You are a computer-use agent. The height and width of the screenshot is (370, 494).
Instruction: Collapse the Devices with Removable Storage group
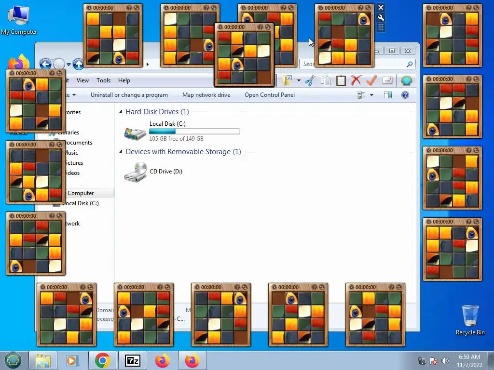121,152
